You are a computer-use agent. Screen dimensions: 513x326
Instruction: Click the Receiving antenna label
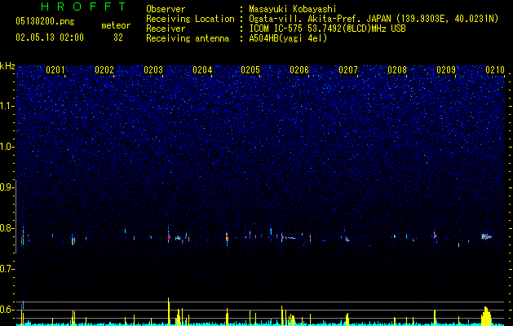[188, 38]
